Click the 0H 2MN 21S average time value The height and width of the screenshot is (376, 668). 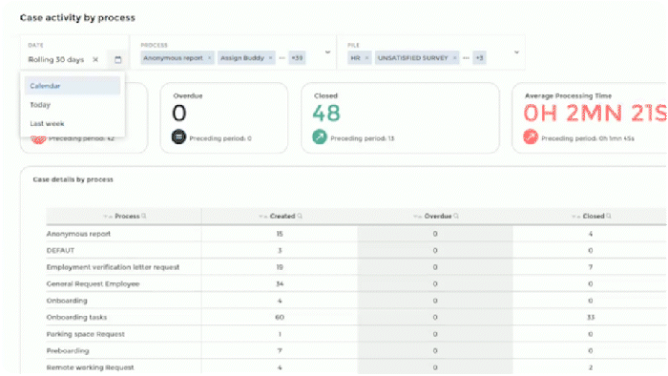595,114
